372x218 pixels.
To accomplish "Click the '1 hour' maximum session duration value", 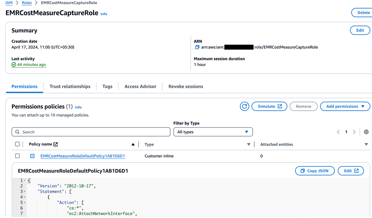I will tap(200, 65).
